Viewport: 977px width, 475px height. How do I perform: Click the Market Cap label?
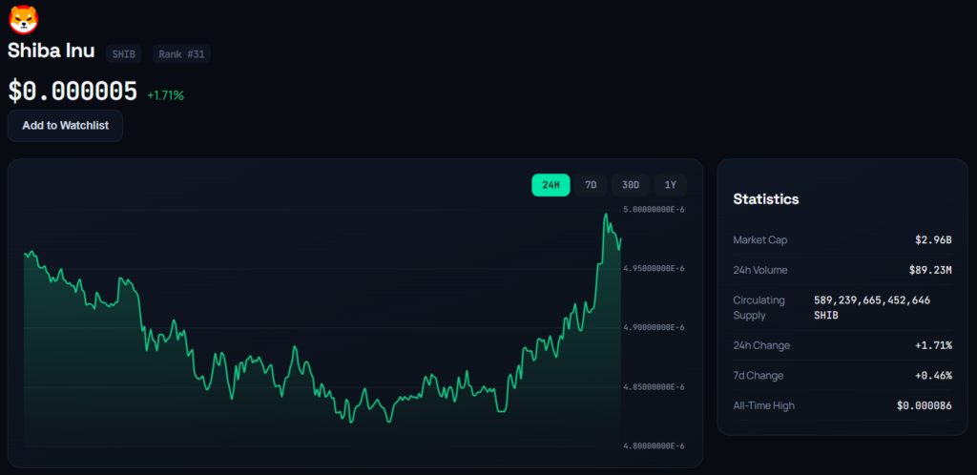coord(760,239)
